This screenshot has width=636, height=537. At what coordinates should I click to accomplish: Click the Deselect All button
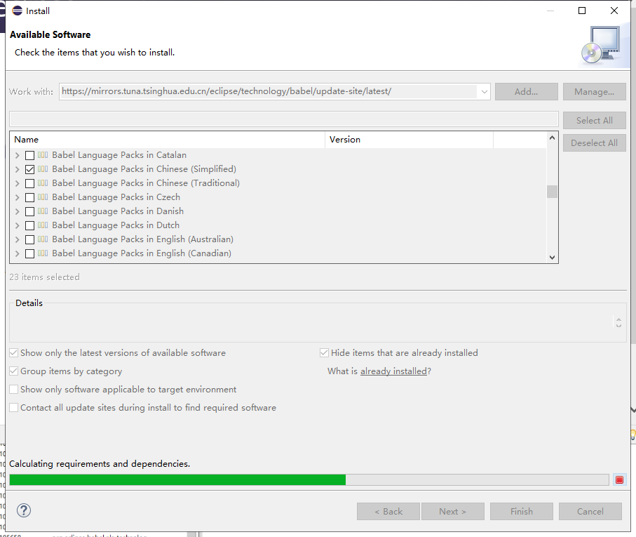click(x=594, y=143)
